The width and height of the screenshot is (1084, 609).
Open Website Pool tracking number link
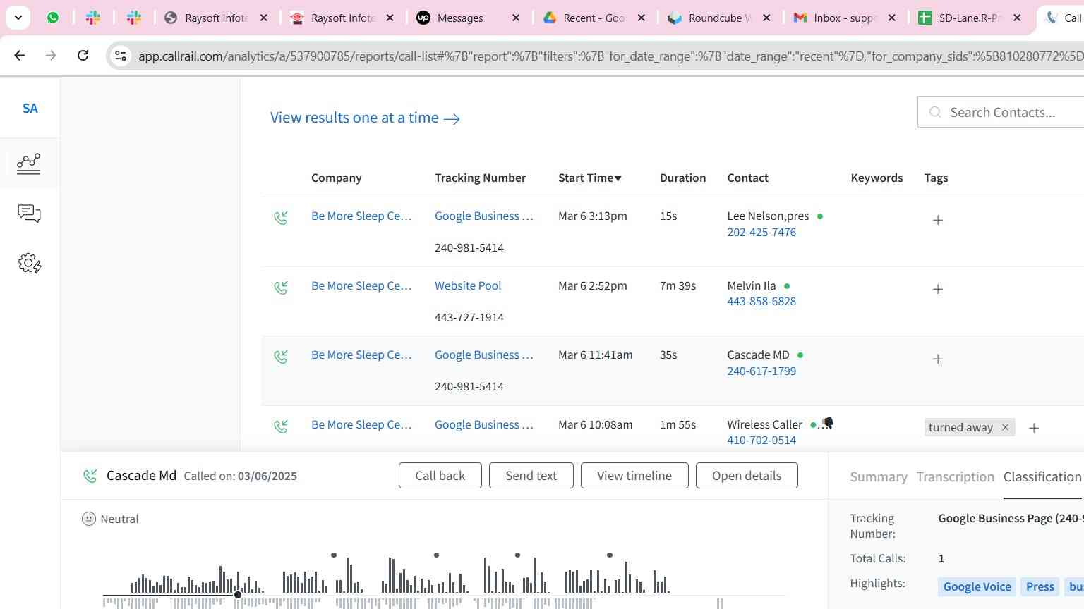pyautogui.click(x=468, y=285)
